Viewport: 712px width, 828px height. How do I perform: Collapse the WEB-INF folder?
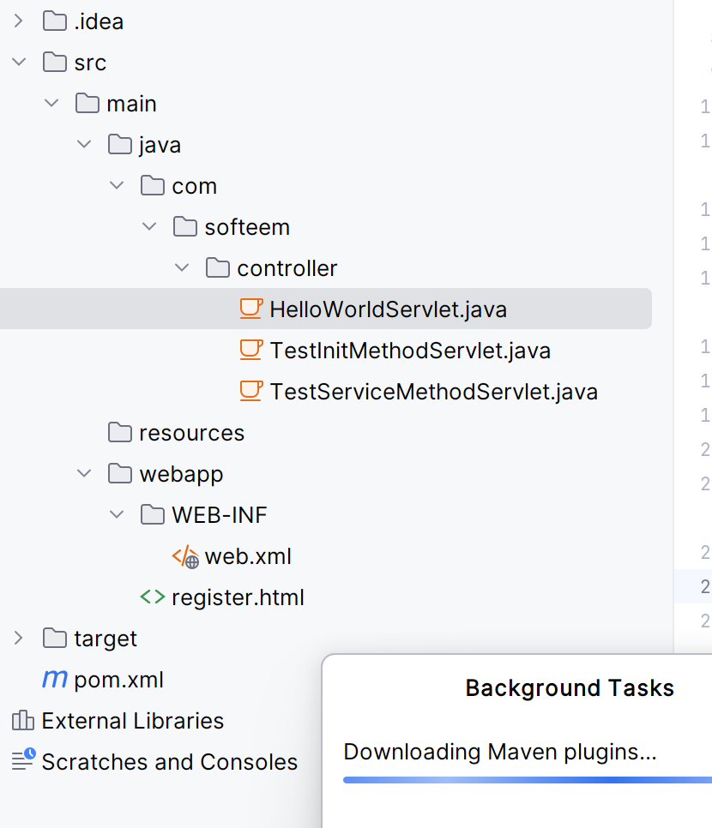click(117, 514)
